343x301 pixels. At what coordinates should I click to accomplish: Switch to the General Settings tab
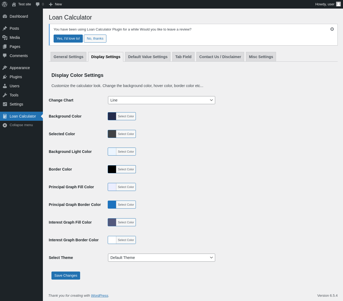[x=68, y=57]
